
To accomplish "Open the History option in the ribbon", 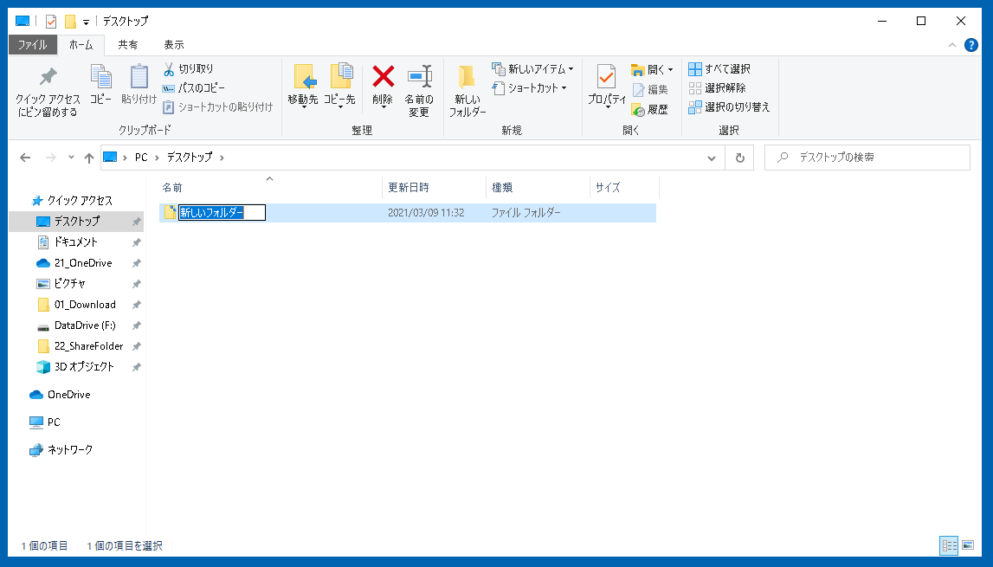I will pos(649,109).
